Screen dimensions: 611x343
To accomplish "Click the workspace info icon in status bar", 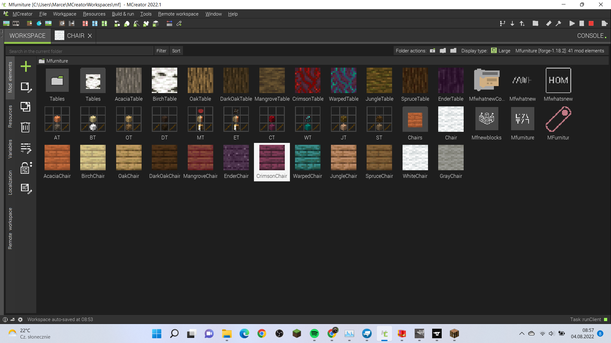I will (x=5, y=319).
